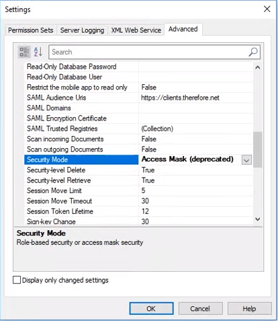The height and width of the screenshot is (321, 278).
Task: Toggle Display only changed settings checkbox
Action: 17,280
